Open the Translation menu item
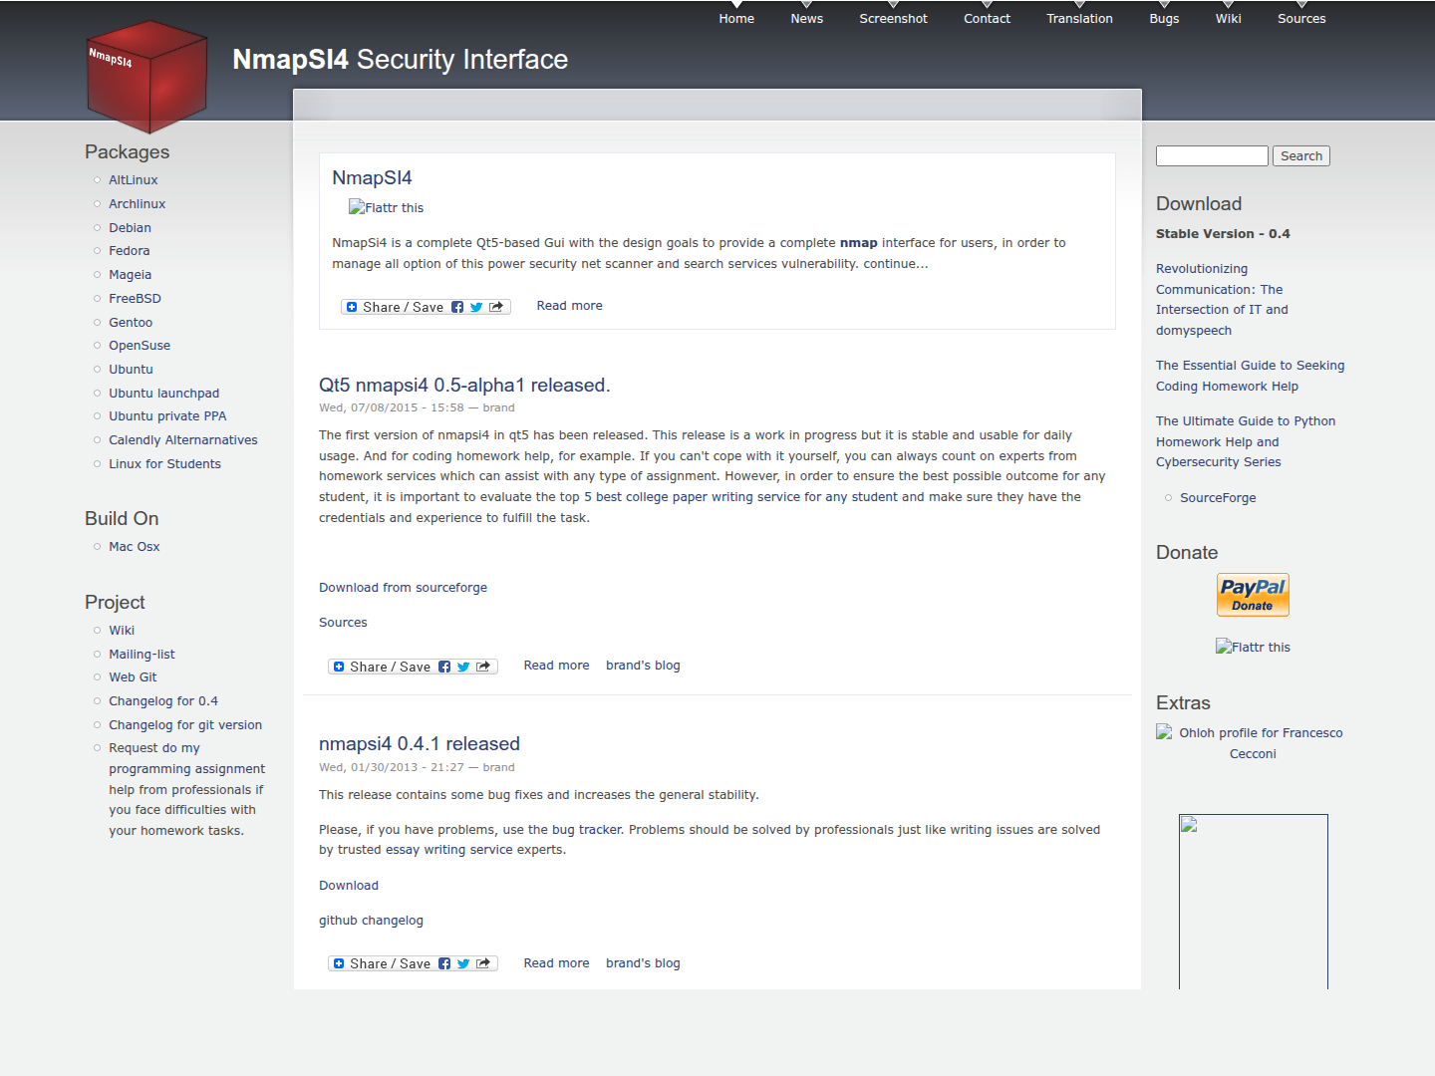 coord(1079,19)
